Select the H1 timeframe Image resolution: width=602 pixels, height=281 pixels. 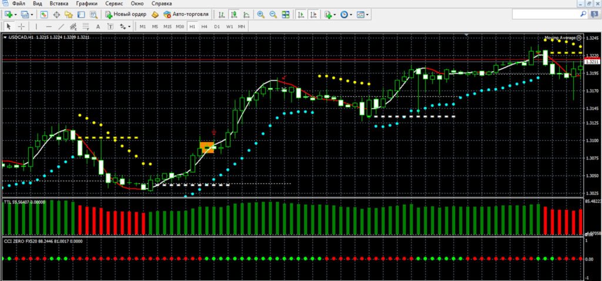click(x=192, y=26)
